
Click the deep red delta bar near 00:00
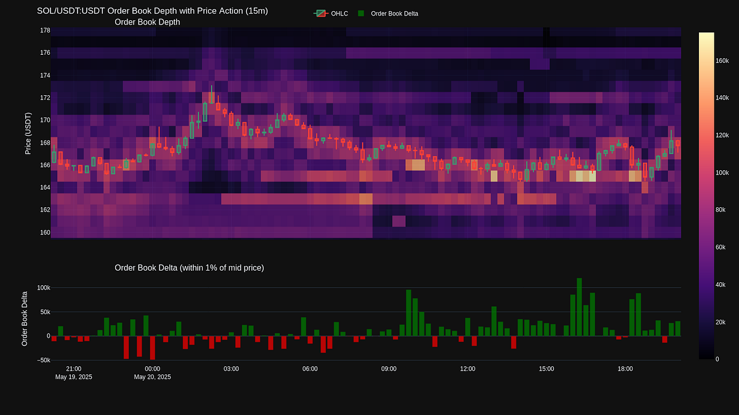(x=153, y=347)
